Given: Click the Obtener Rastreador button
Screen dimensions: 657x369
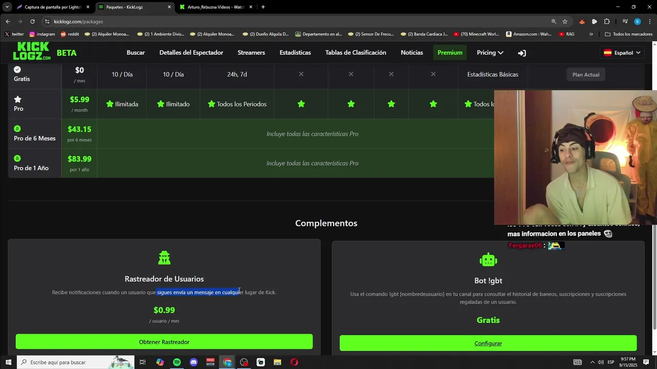Looking at the screenshot, I should (x=164, y=342).
